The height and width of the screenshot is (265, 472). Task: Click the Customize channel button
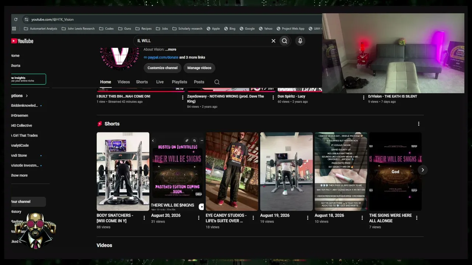[163, 68]
